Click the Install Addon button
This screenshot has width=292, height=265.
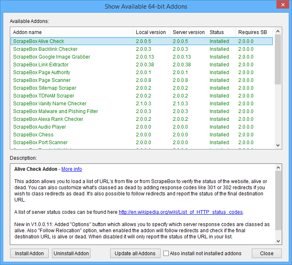click(29, 253)
